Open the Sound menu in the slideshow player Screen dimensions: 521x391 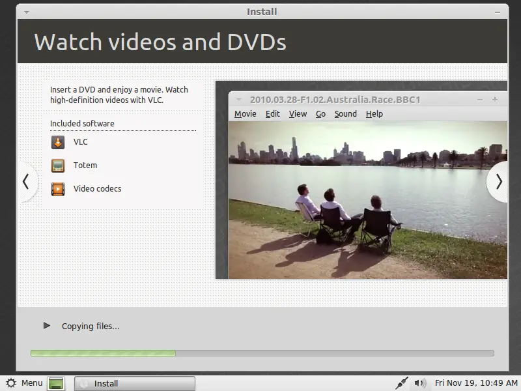coord(346,114)
